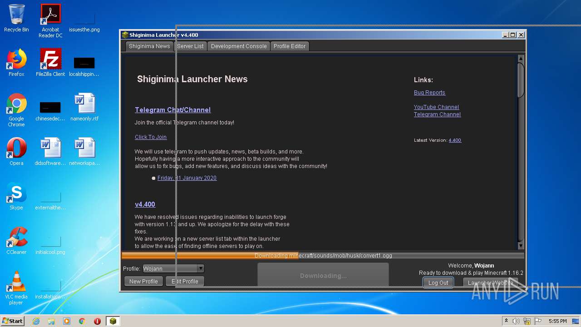
Task: Launch Skype desktop shortcut
Action: pos(16,196)
